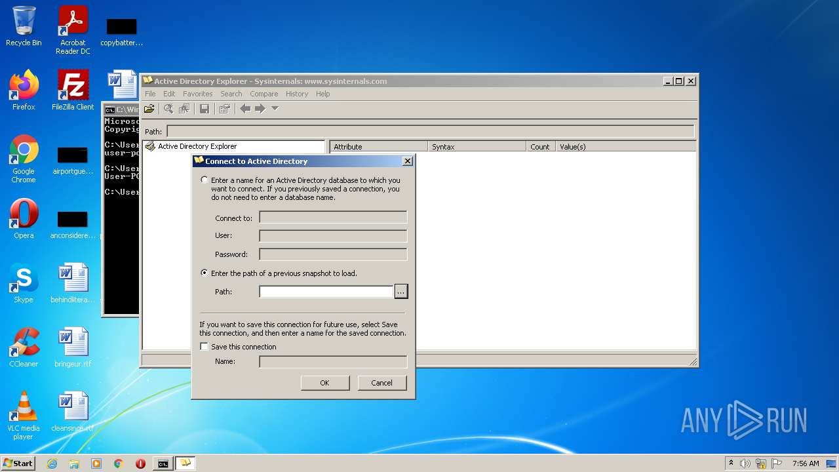Open the Favorites menu

(x=197, y=94)
